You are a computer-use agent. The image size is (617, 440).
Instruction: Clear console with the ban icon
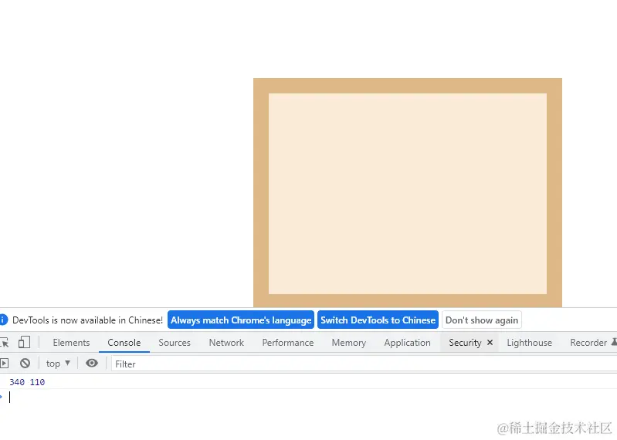click(x=25, y=364)
